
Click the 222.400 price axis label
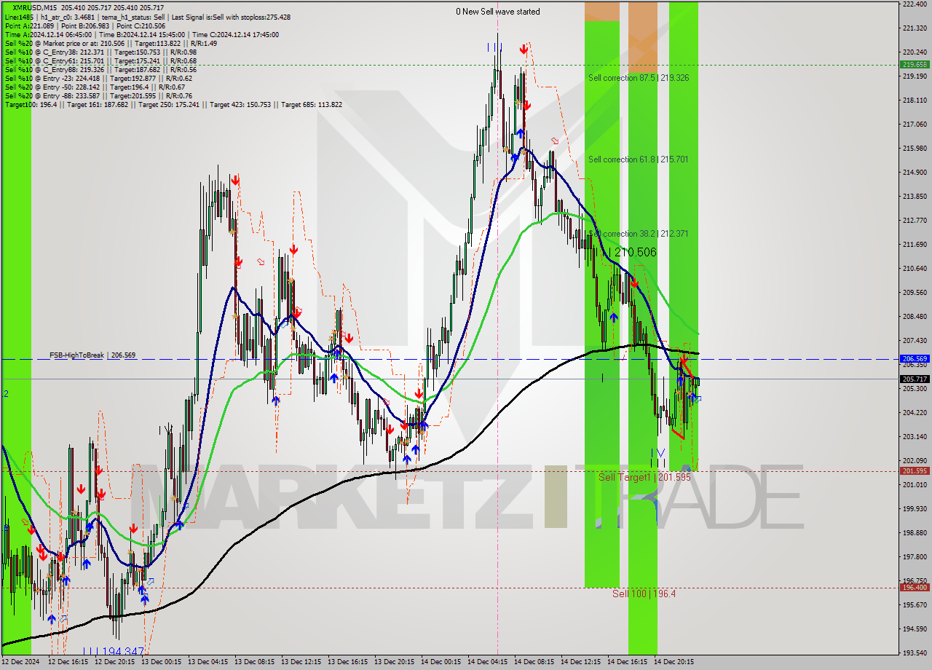(x=915, y=4)
